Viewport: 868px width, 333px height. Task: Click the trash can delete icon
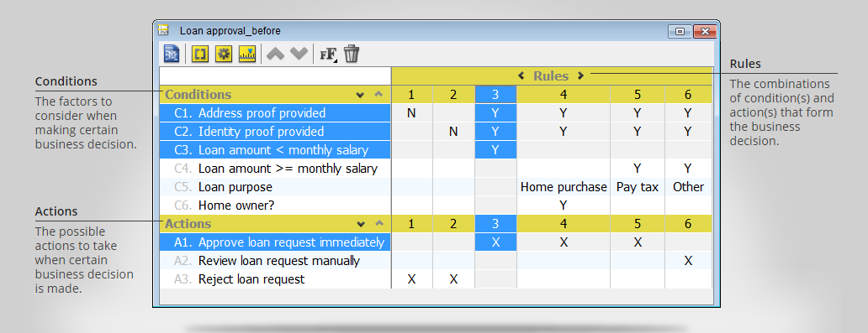coord(352,54)
